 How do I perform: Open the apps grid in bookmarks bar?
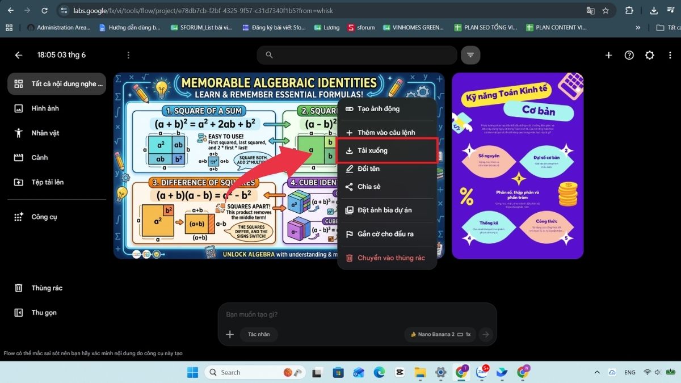pyautogui.click(x=9, y=27)
